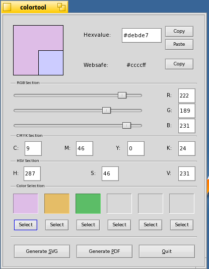Click the Hexvalue field showing #debde7
The width and height of the screenshot is (209, 269).
click(142, 35)
